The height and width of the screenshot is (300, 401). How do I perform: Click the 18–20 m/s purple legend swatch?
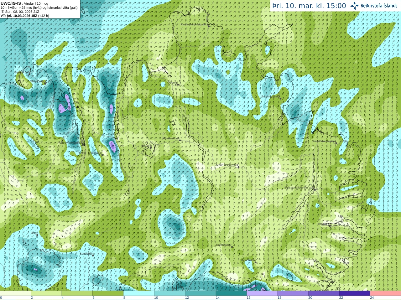coord(293,293)
